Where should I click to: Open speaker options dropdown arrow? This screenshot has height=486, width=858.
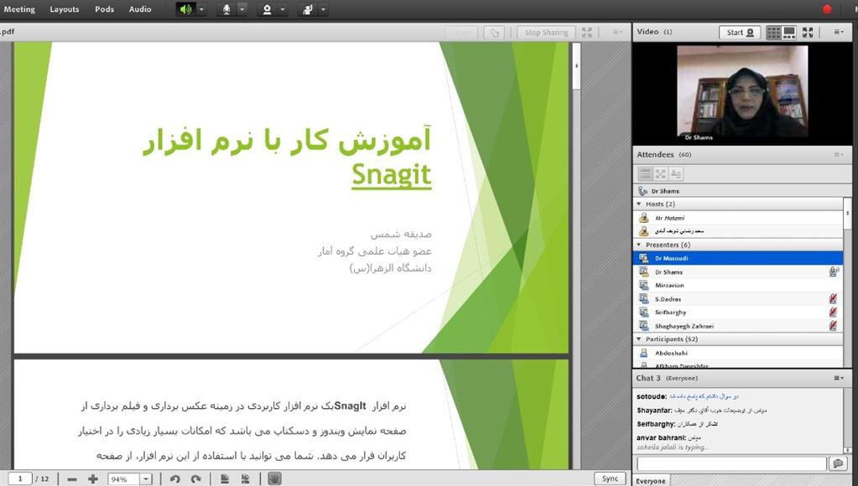tap(201, 9)
